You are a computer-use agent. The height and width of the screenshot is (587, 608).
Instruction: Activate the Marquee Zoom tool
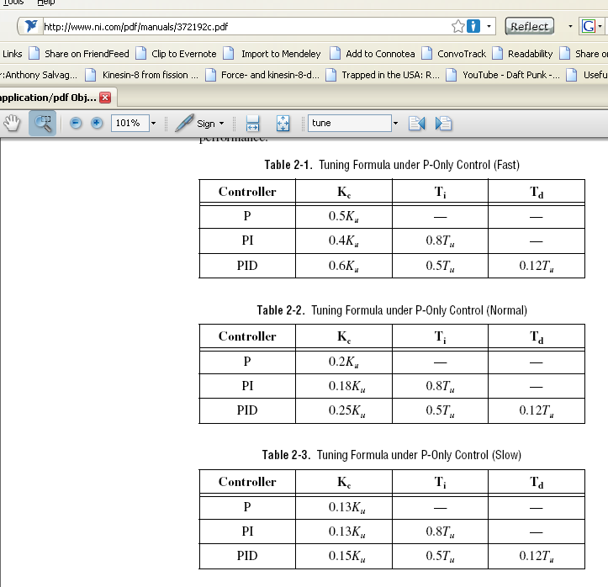tap(42, 124)
